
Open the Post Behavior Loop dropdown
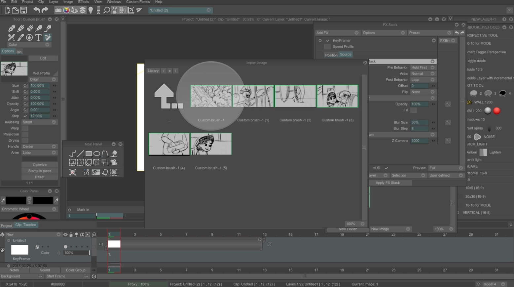click(423, 80)
